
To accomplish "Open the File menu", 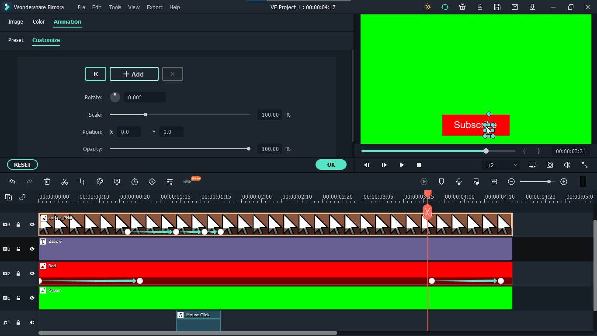I will click(x=82, y=7).
